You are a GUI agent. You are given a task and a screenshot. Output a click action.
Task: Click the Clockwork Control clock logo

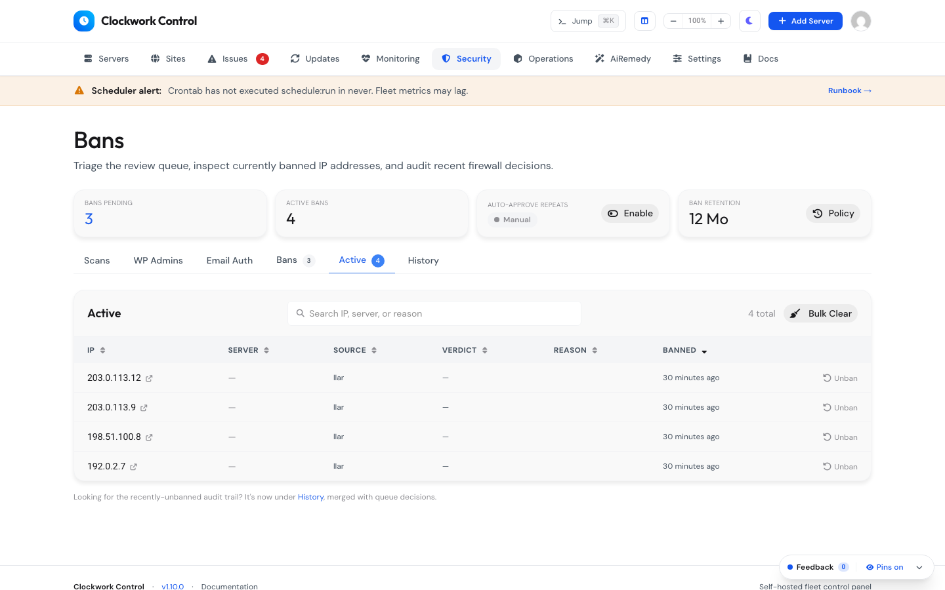[84, 21]
